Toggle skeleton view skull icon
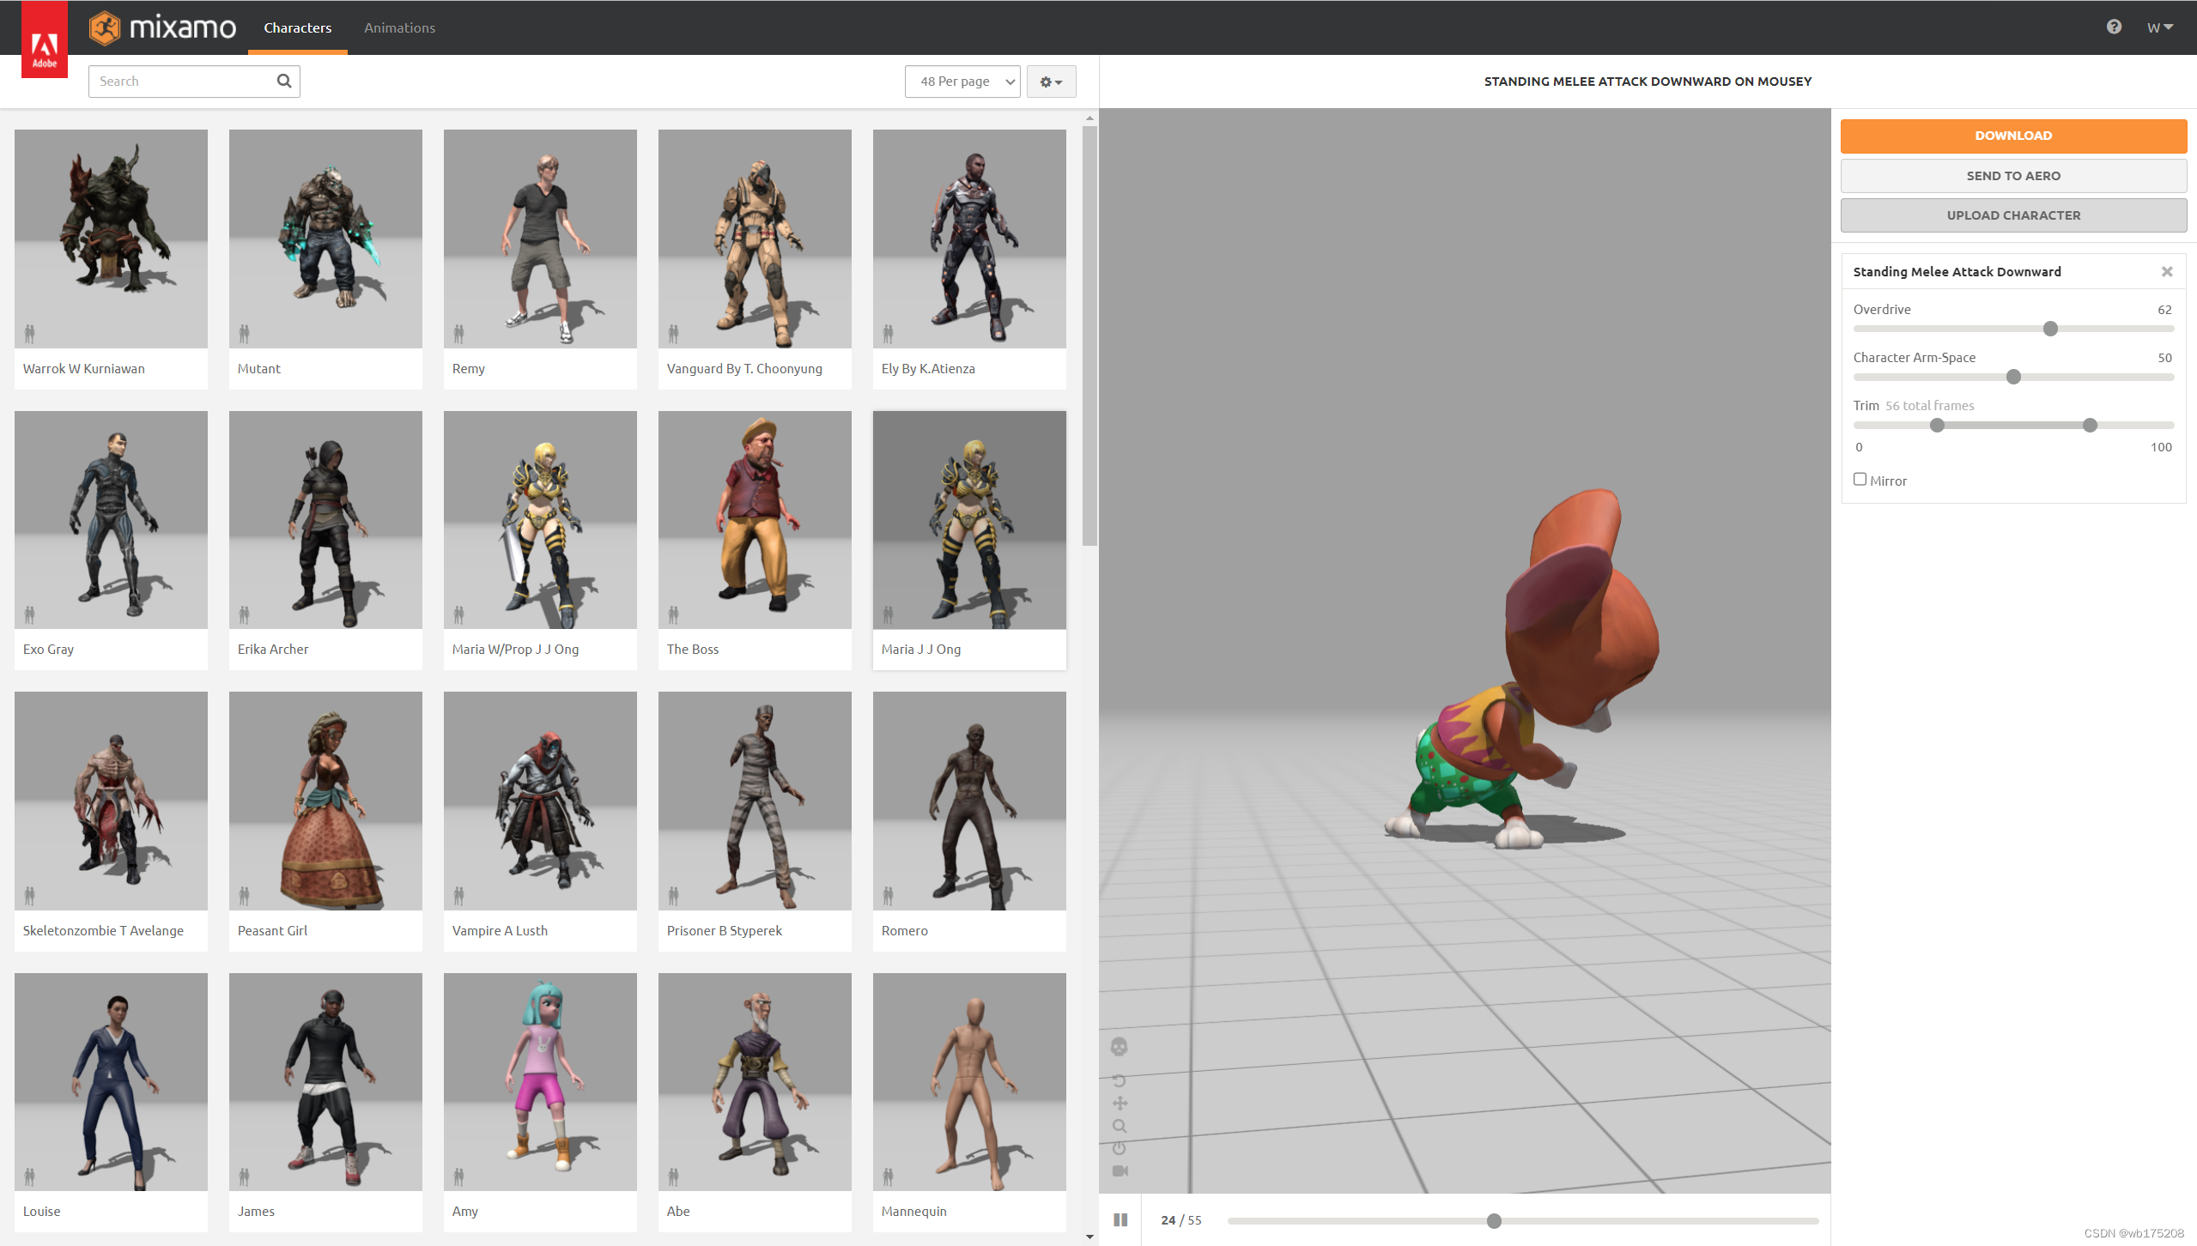The image size is (2197, 1246). pyautogui.click(x=1119, y=1046)
